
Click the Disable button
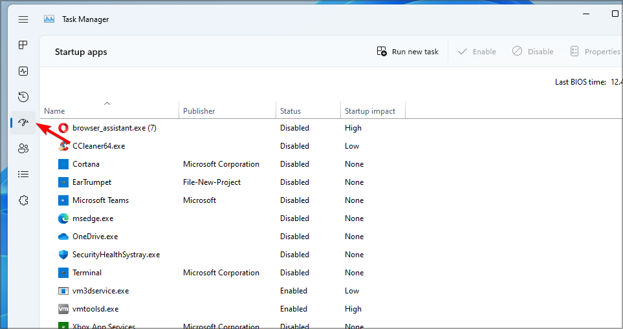click(533, 52)
